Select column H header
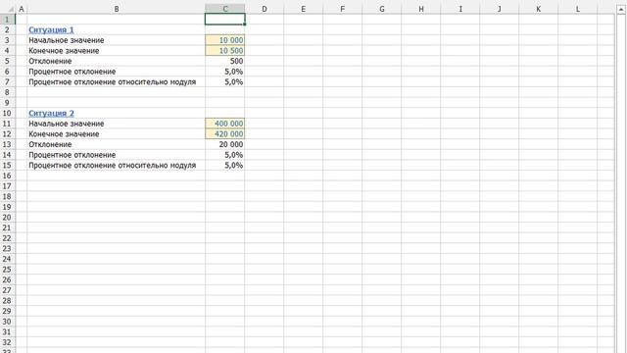627x353 pixels. pyautogui.click(x=420, y=9)
